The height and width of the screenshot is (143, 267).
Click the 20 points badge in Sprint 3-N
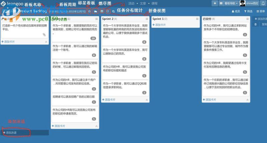click(x=93, y=38)
